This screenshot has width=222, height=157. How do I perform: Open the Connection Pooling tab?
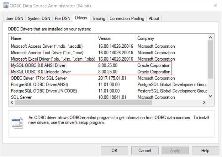coord(127,19)
